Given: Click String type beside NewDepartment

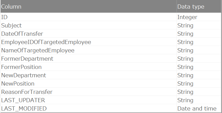Looking at the screenshot, I should pyautogui.click(x=185, y=75).
